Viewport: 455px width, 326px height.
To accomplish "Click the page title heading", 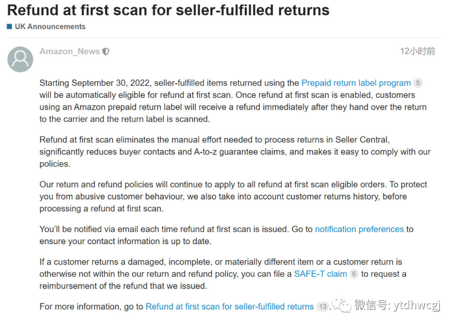I will (x=168, y=10).
